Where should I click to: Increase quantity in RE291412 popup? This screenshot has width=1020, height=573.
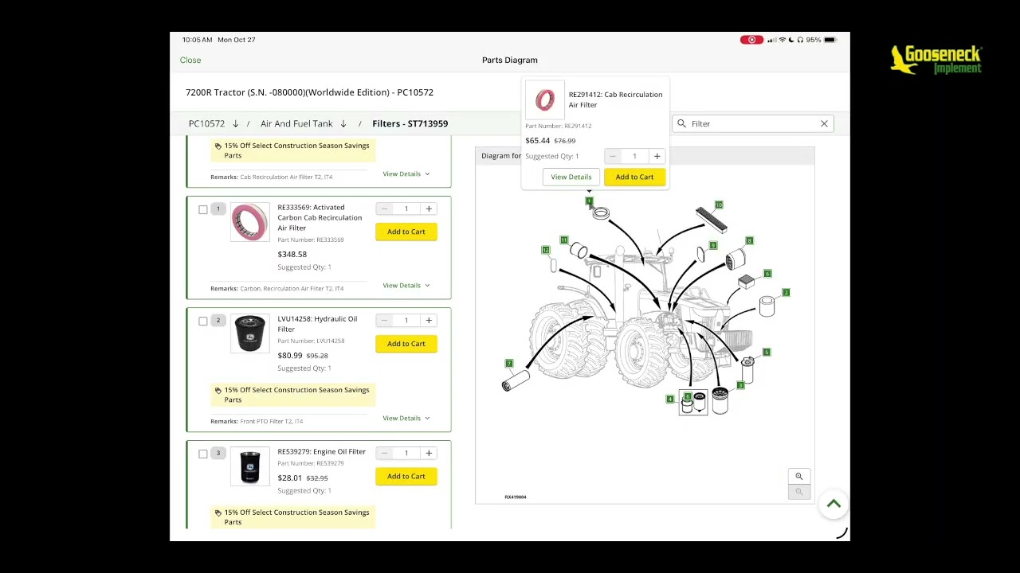[x=657, y=157]
